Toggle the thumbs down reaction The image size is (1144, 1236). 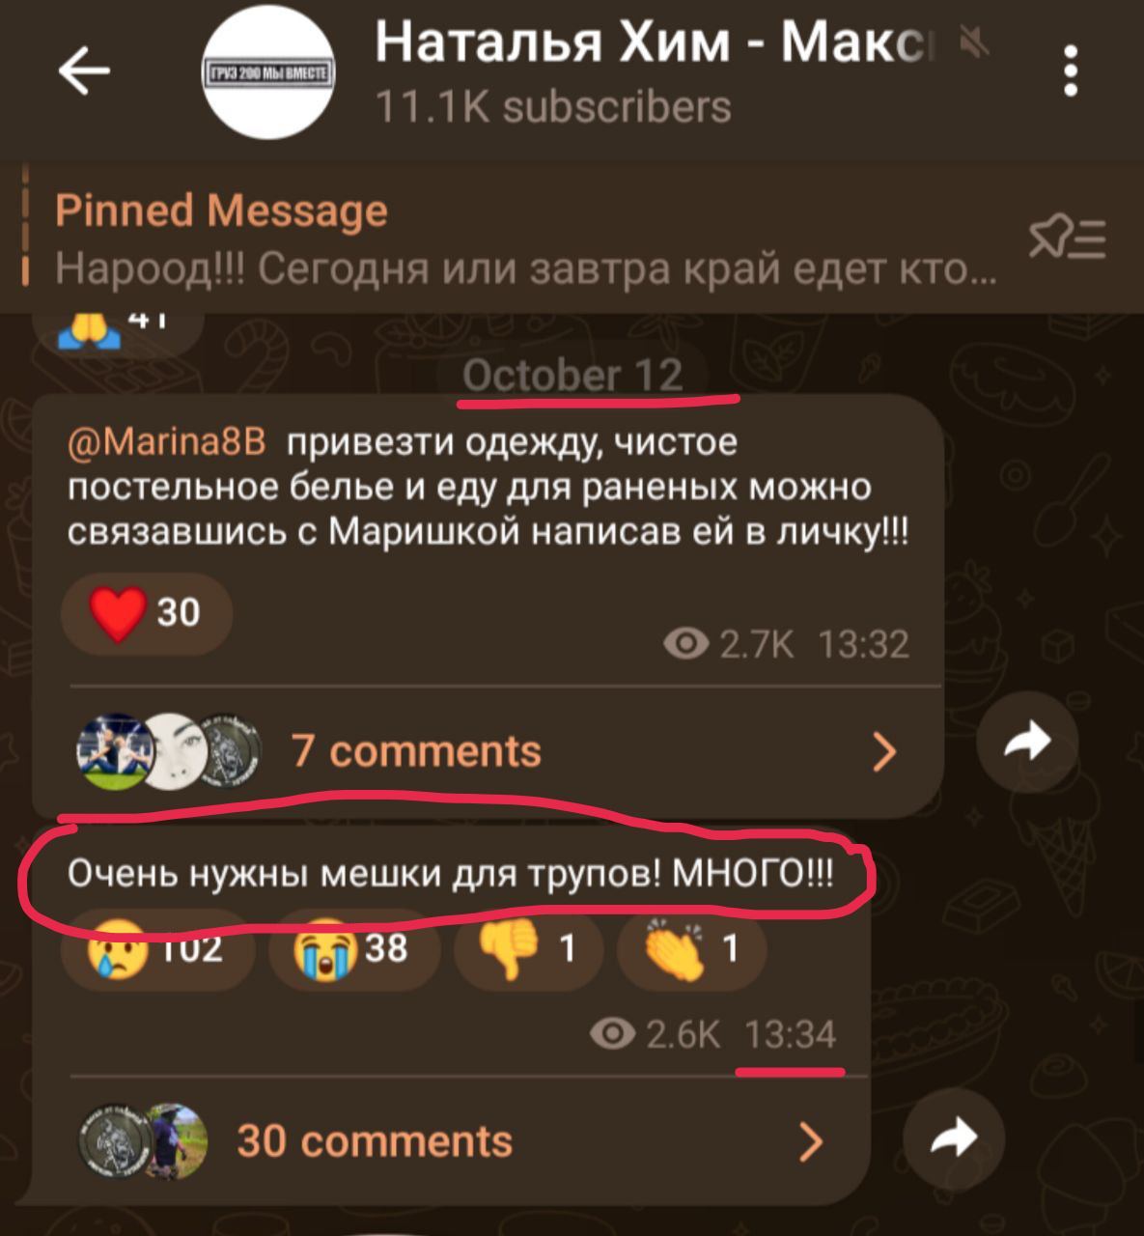click(528, 948)
